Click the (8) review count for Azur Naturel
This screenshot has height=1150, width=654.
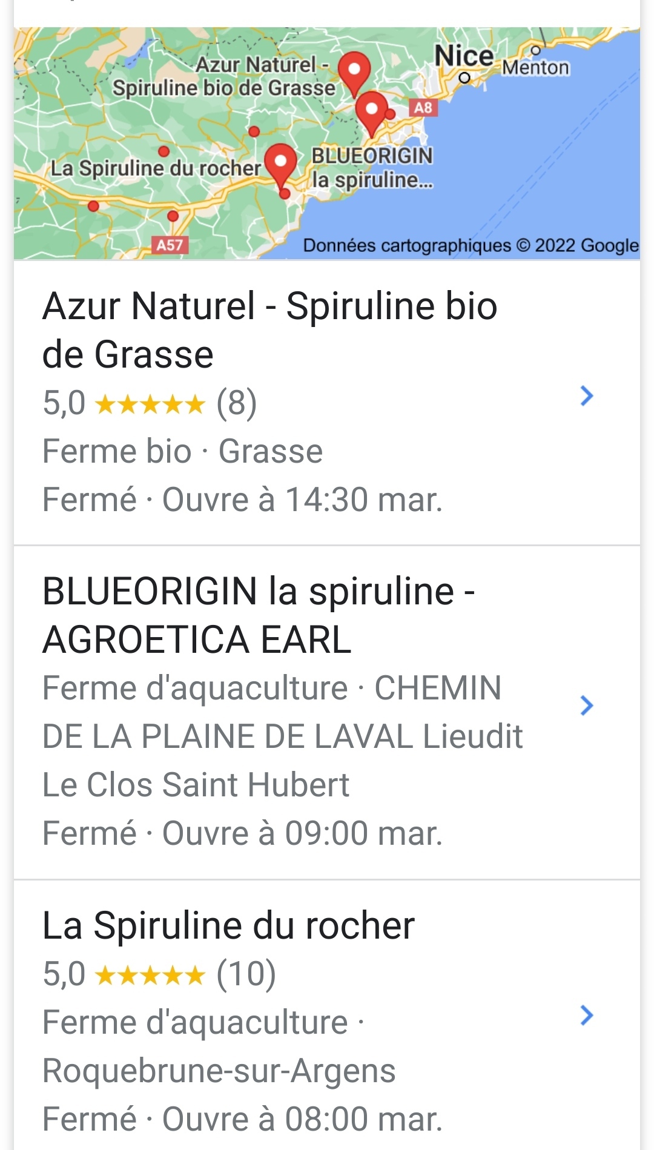tap(237, 403)
